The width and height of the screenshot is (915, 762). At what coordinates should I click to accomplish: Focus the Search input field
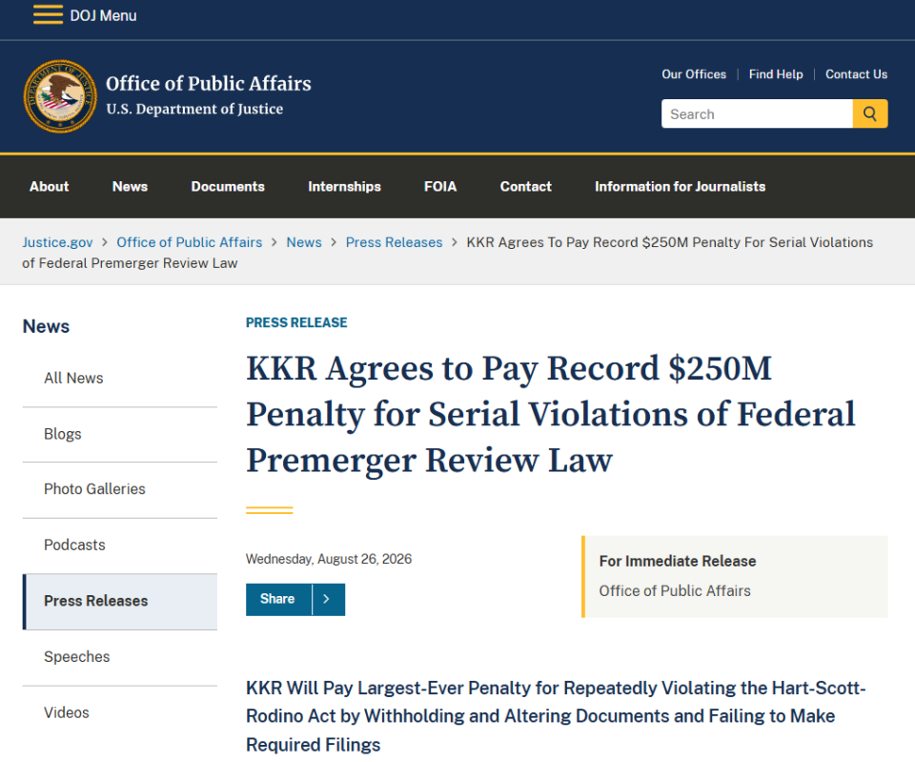click(757, 113)
